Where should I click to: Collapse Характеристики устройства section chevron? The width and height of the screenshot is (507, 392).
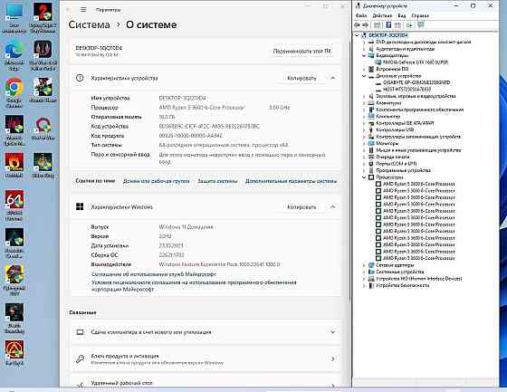333,78
